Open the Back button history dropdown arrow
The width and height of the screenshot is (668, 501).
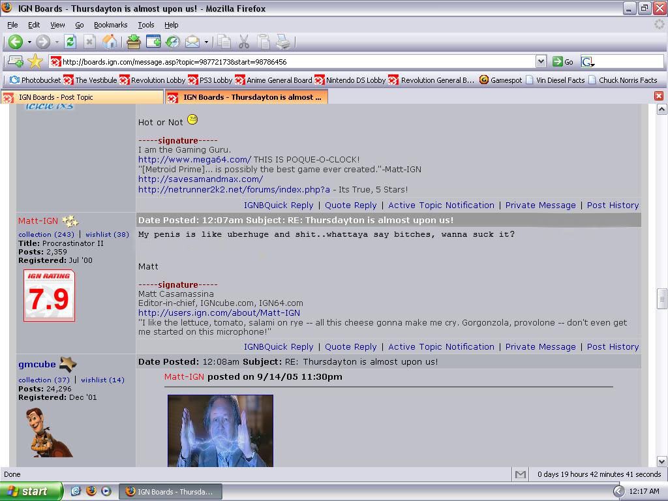click(29, 42)
